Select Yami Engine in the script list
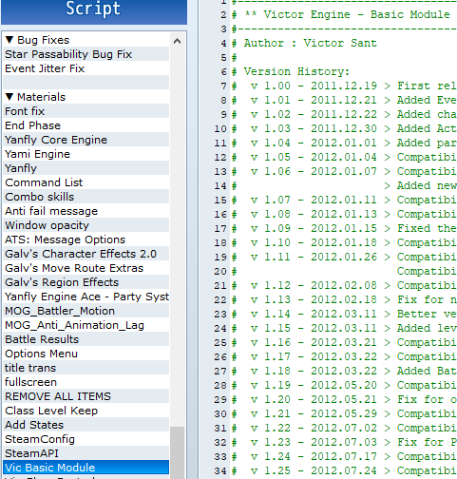The width and height of the screenshot is (457, 479). pos(86,154)
